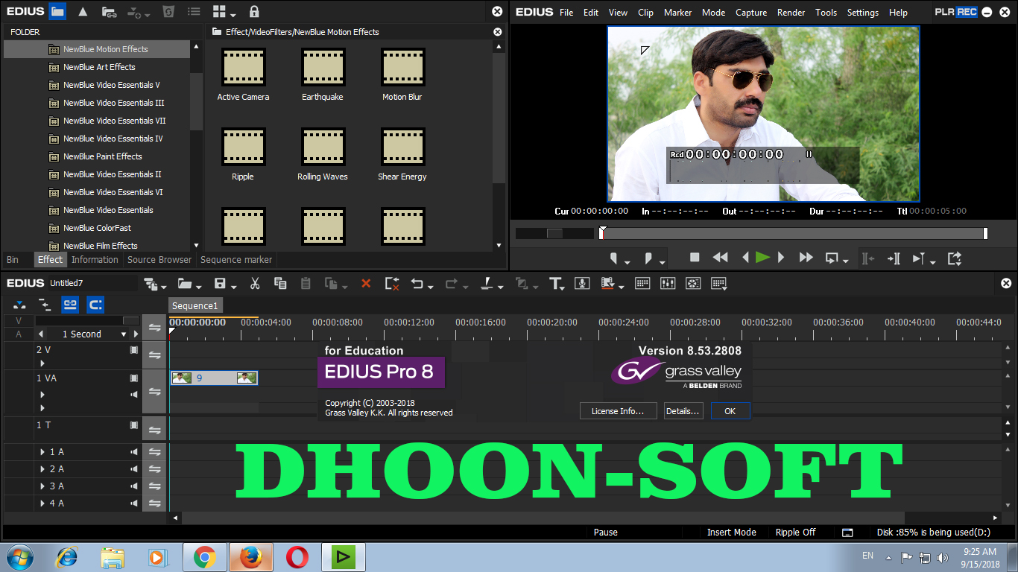1018x572 pixels.
Task: Open the 1 Second timeline scale dropdown
Action: 124,334
